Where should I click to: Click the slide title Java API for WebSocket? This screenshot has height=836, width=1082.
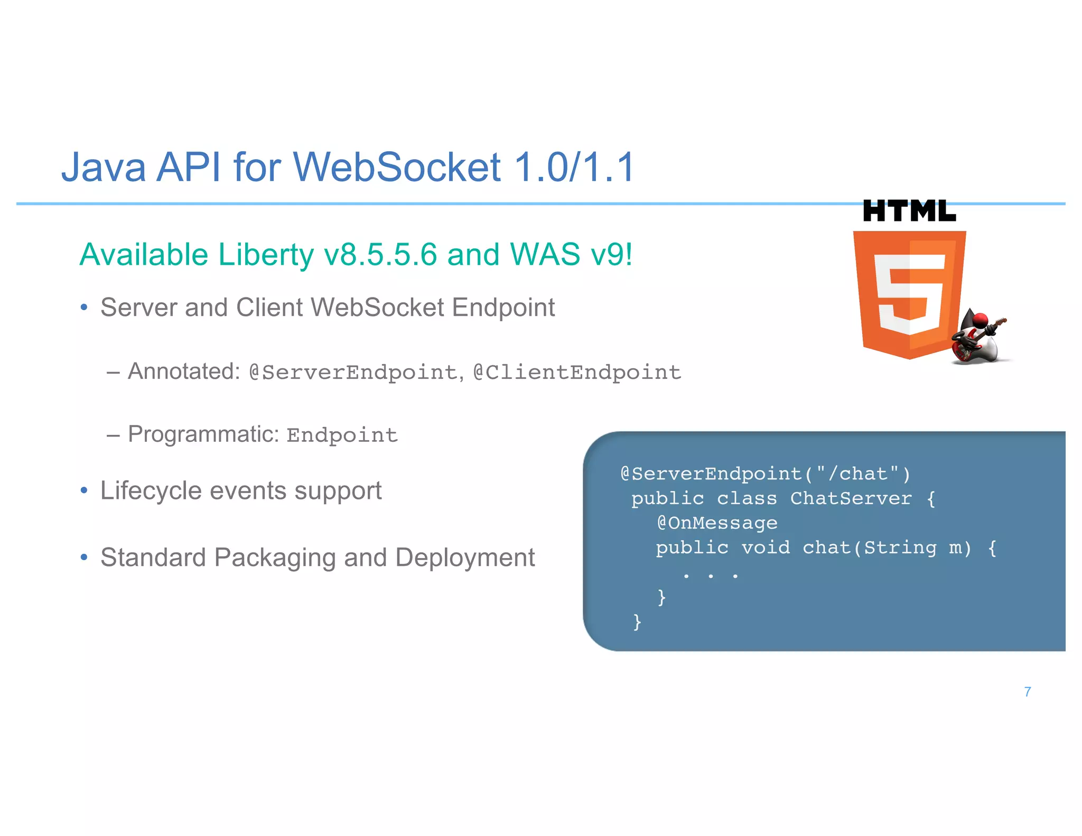click(x=348, y=168)
